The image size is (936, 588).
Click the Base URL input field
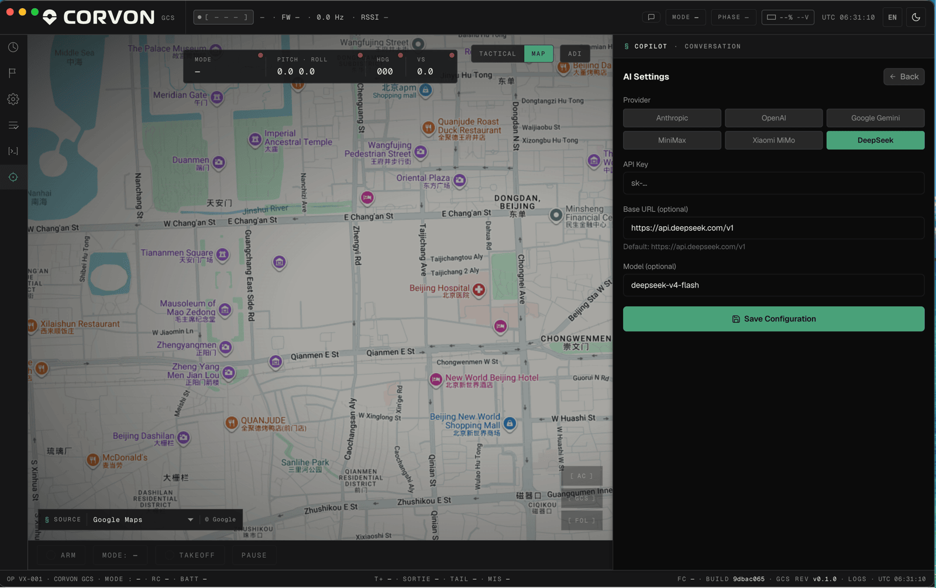(773, 228)
